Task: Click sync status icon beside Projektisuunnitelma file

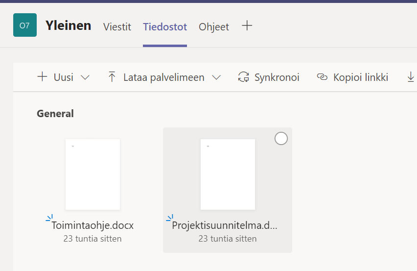Action: 169,219
